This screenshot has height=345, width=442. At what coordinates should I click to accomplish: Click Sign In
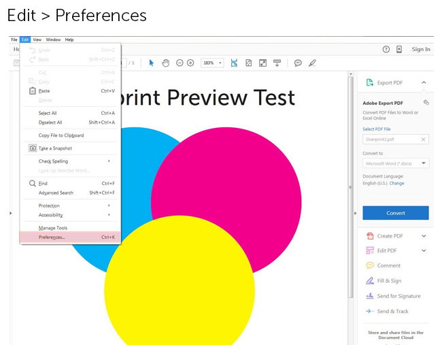point(421,50)
